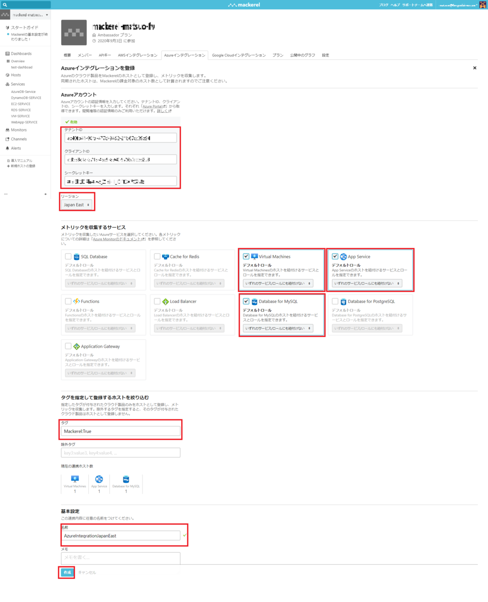
Task: Switch to the APIキー tab
Action: coord(105,55)
